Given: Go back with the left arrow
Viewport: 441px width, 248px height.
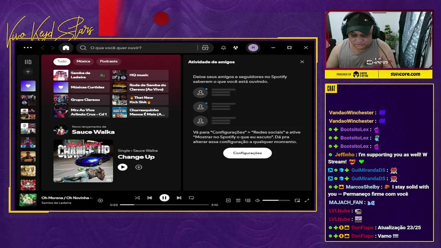Looking at the screenshot, I should tap(43, 48).
